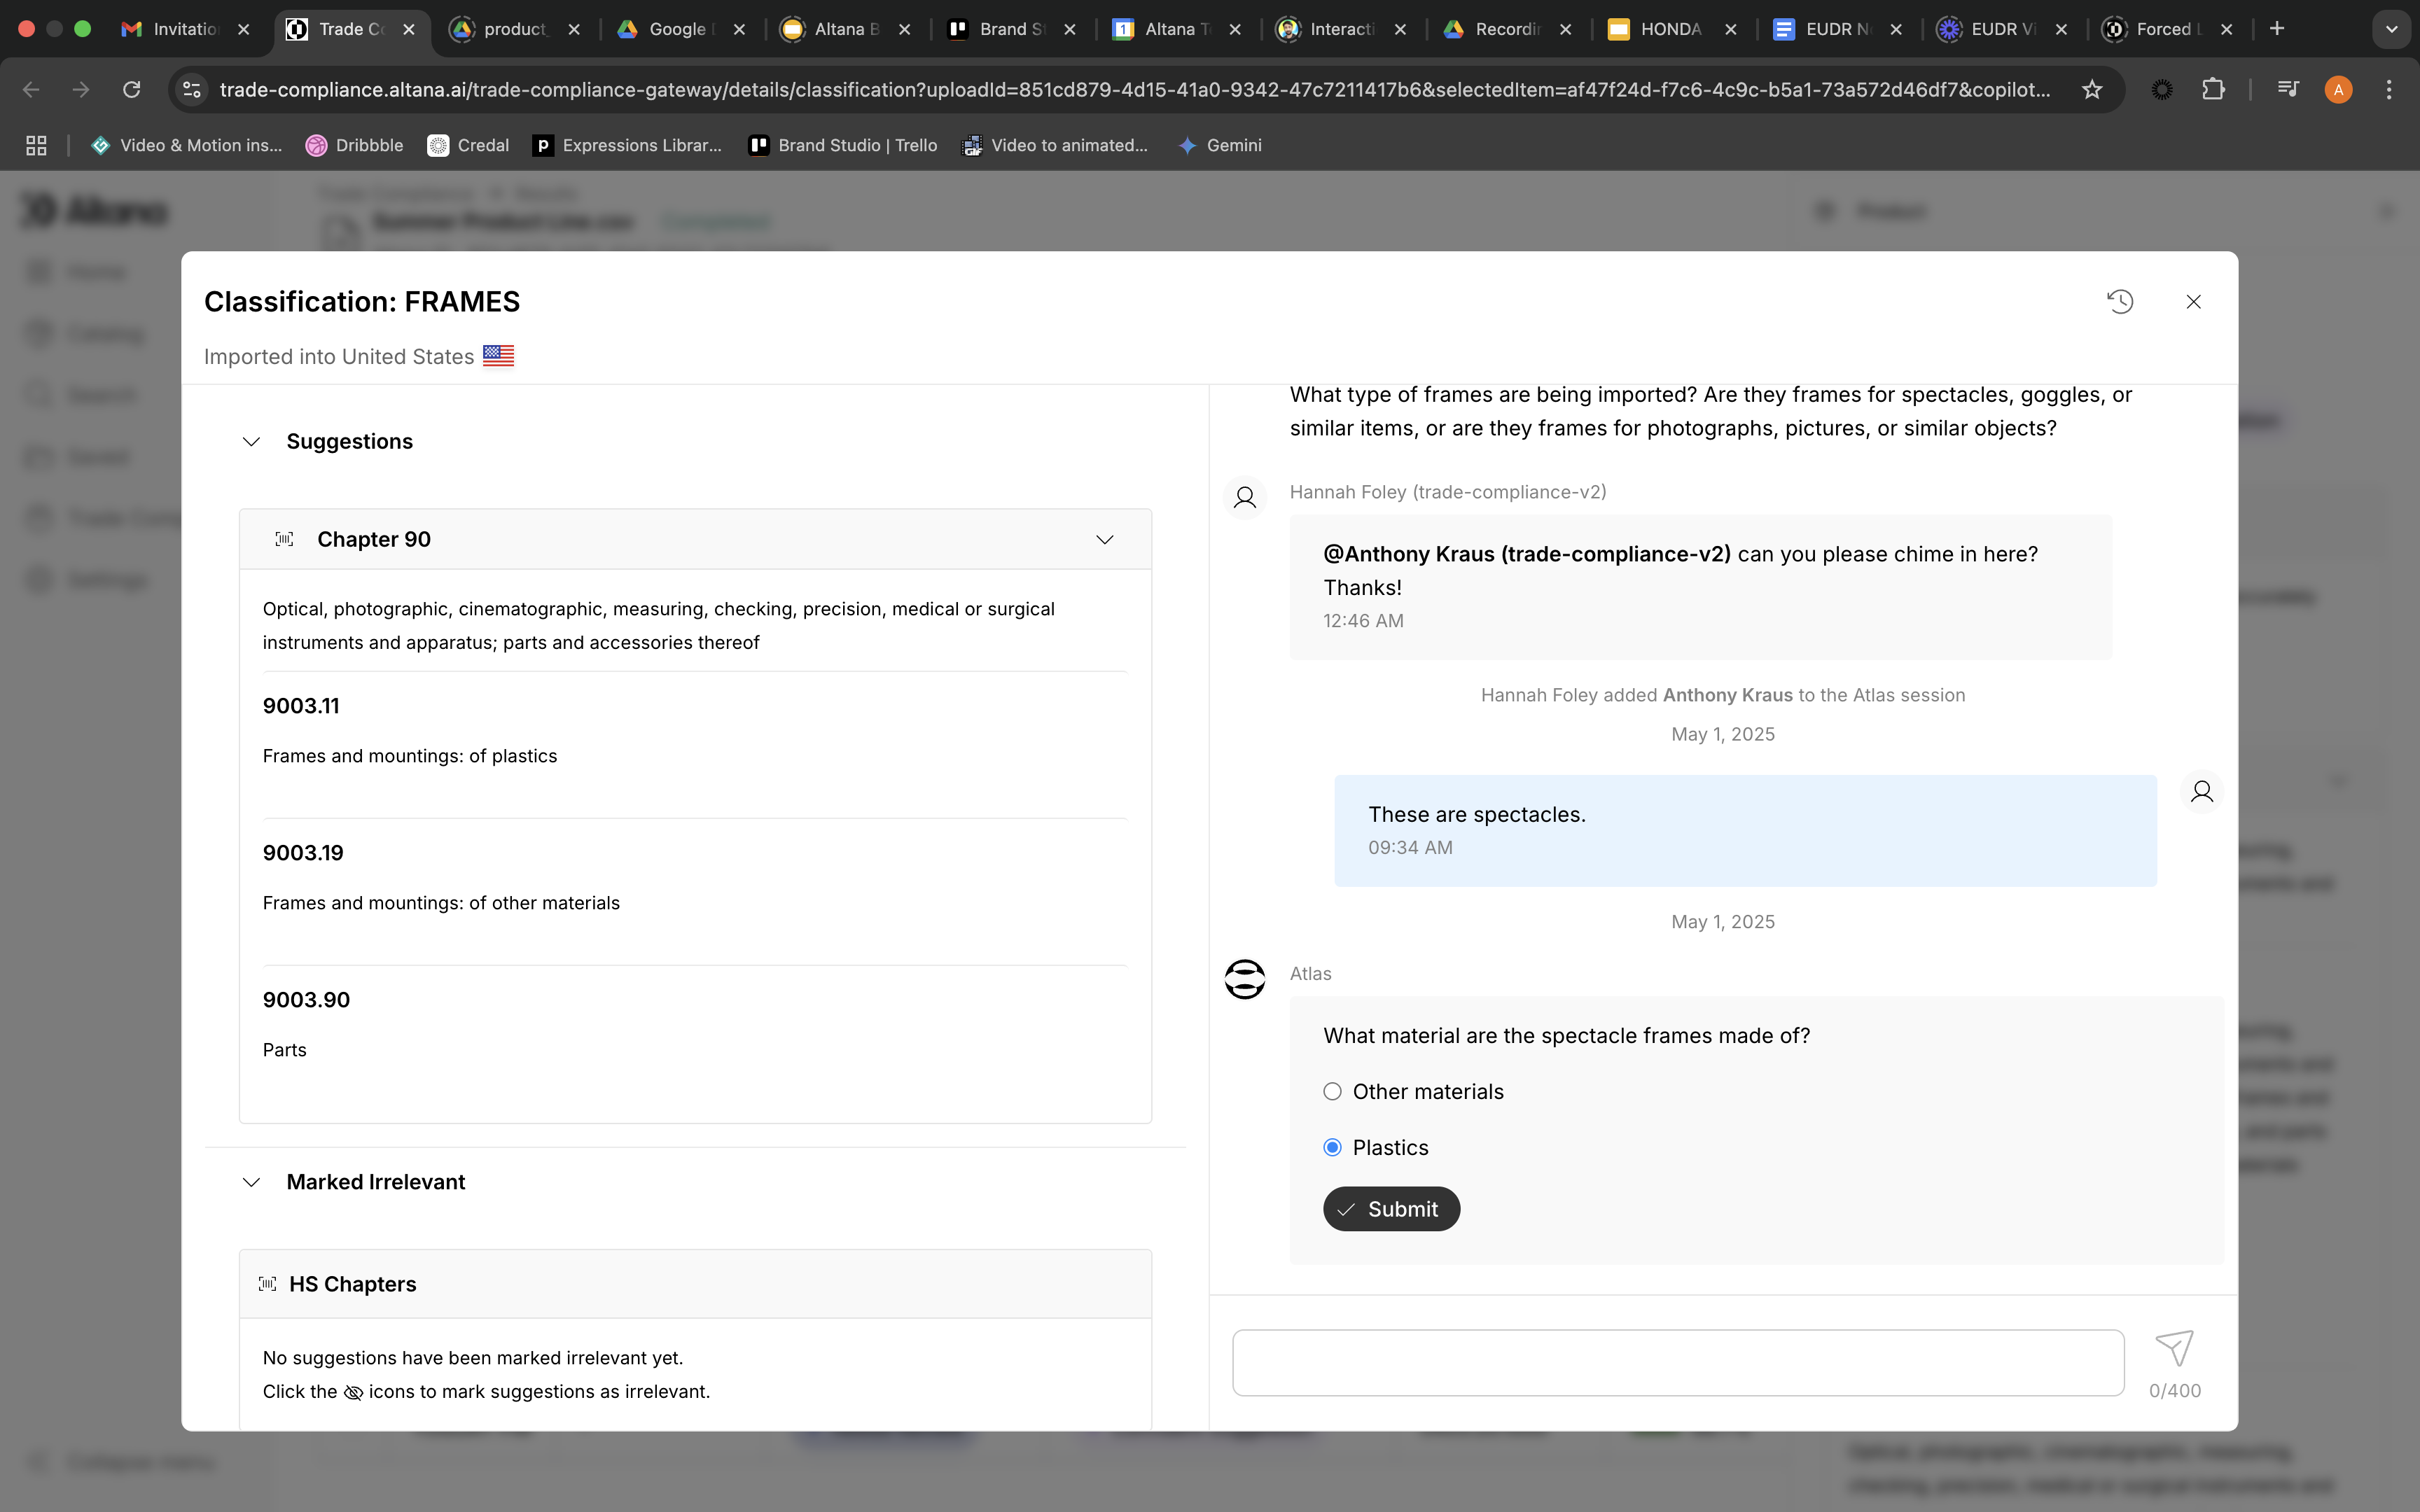Click the send message paper plane icon

(2174, 1348)
